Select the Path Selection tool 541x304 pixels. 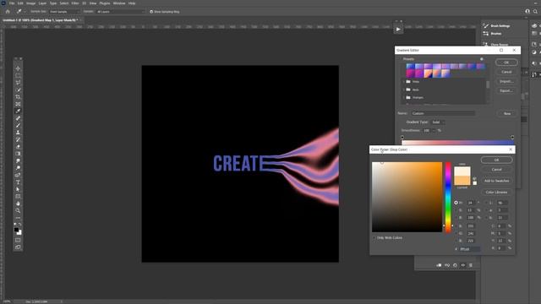point(18,189)
